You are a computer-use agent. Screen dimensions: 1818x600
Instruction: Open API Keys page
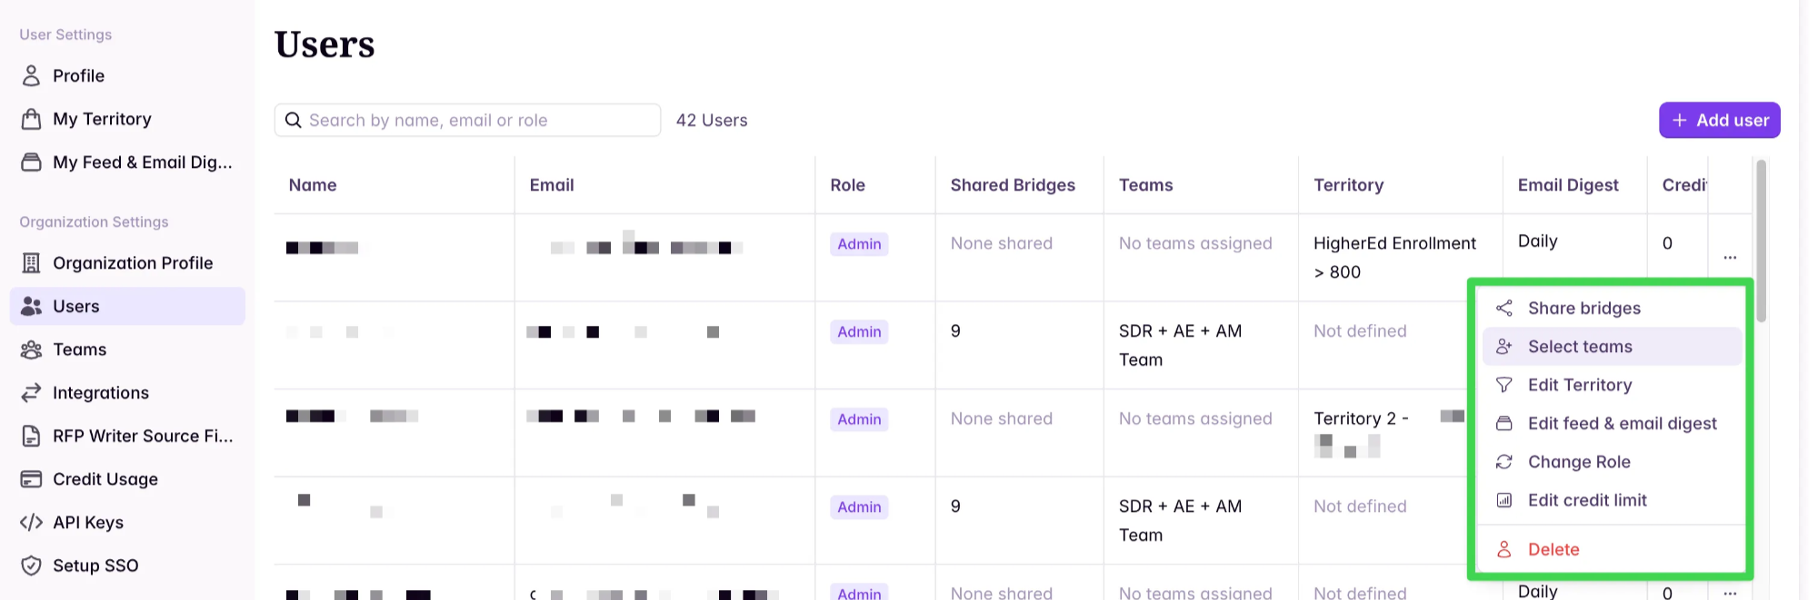127,523
